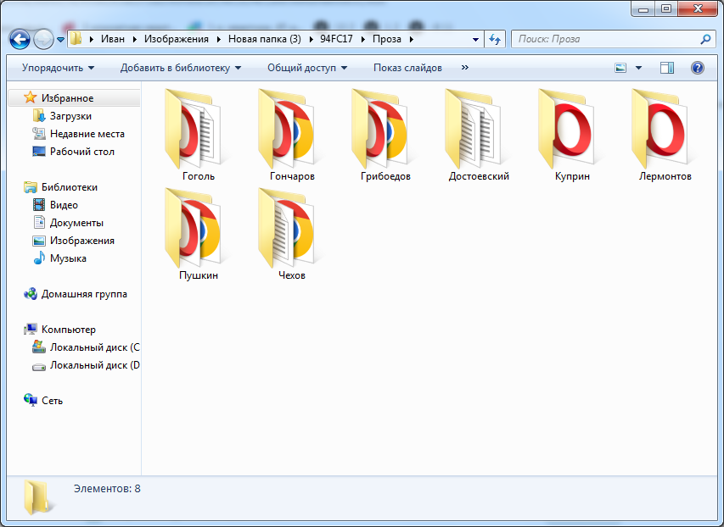Click the Достоевский folder name label
724x527 pixels.
479,176
